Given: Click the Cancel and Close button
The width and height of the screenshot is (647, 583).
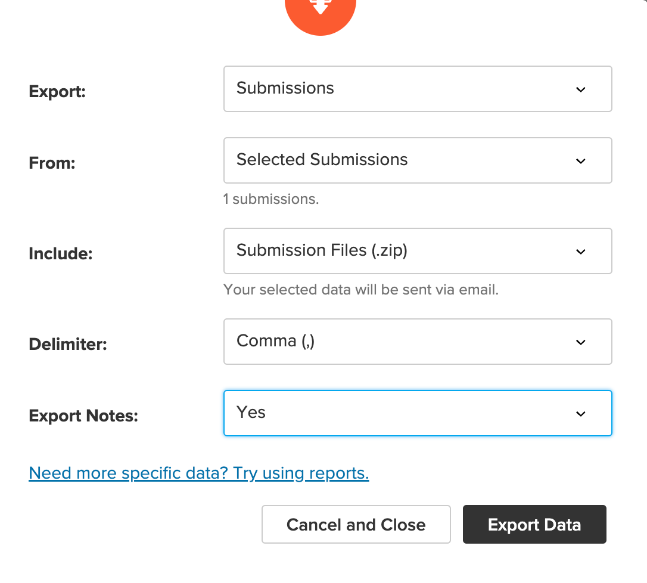Looking at the screenshot, I should pyautogui.click(x=356, y=525).
